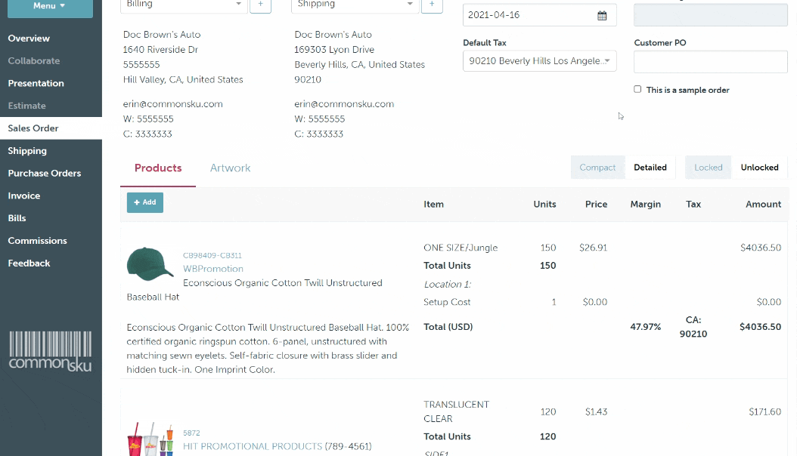Click shipping address 169303 Lyon Drive

[x=334, y=50]
